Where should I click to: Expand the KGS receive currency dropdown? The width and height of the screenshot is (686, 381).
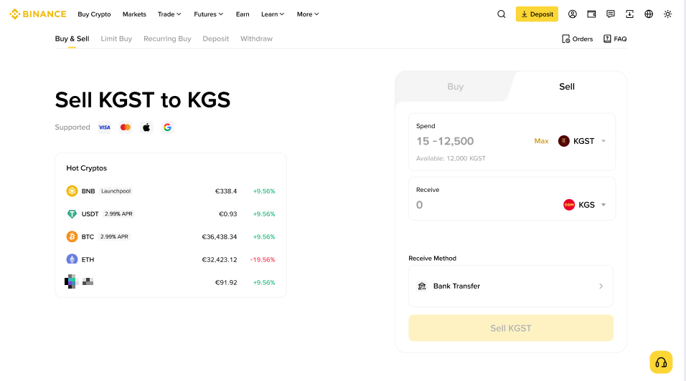tap(585, 205)
